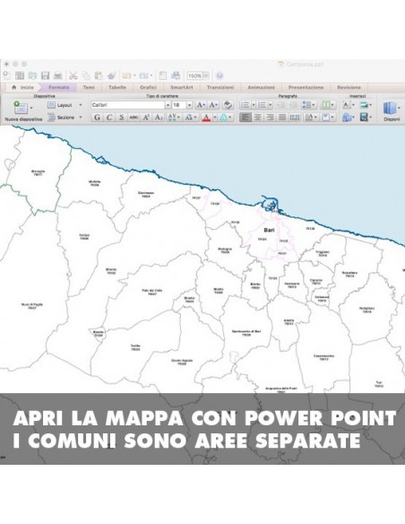The image size is (405, 524).
Task: Click the Redo icon in toolbar
Action: [x=143, y=76]
